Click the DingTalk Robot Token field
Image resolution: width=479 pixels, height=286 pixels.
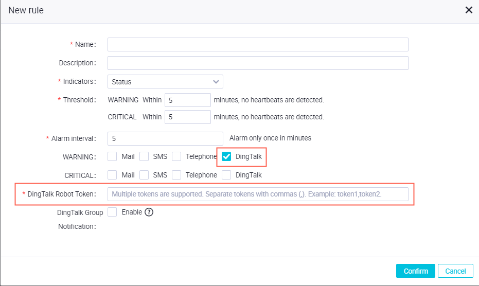[258, 194]
